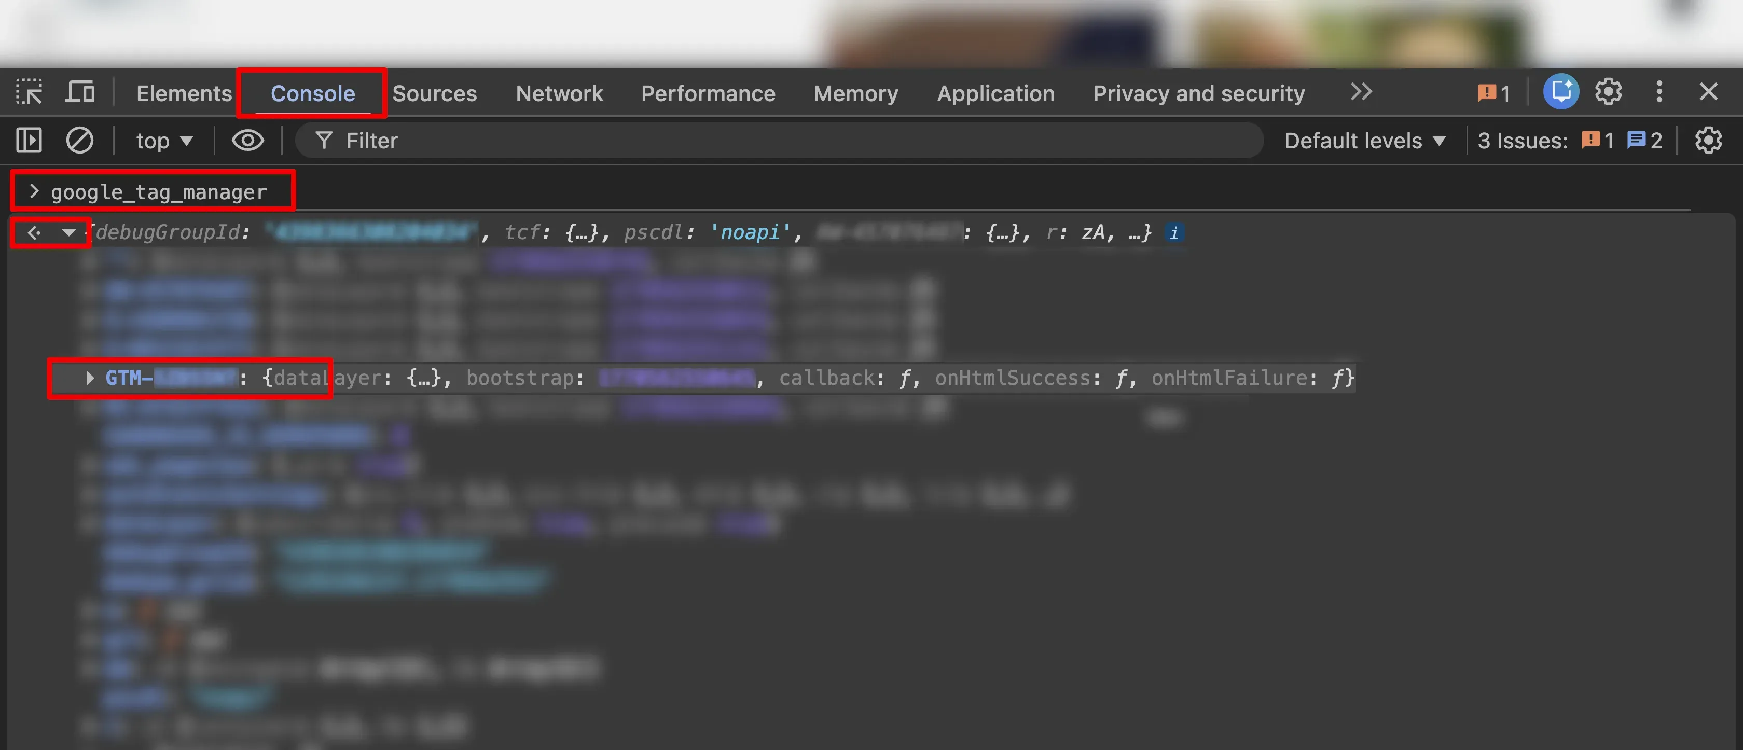Open the warning issue counter in tab bar
Screen dimensions: 1743x750
[x=1493, y=93]
